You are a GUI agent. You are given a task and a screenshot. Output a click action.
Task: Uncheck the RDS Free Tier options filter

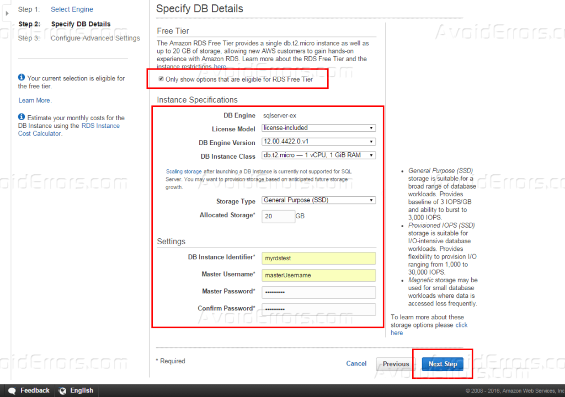tap(161, 79)
